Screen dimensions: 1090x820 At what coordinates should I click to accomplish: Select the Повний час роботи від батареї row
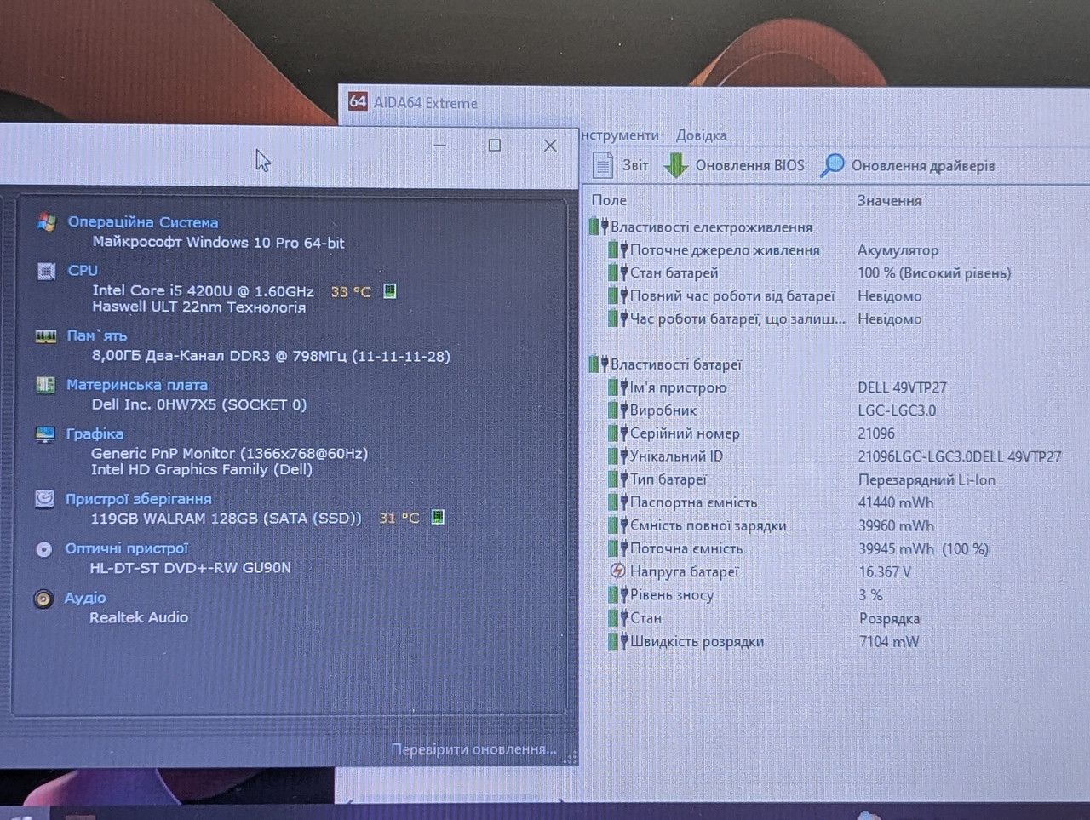[732, 295]
